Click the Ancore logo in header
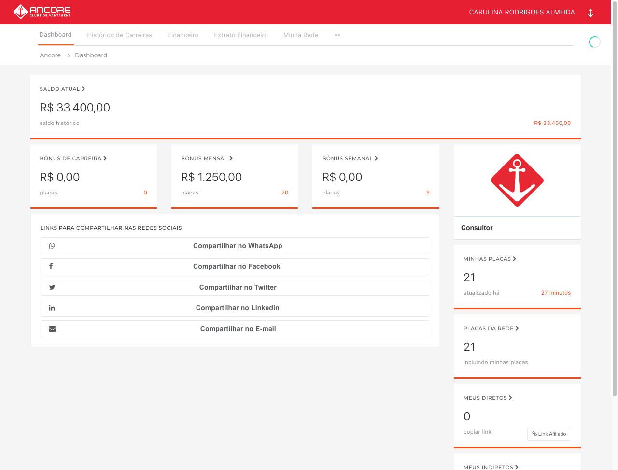Screen dimensions: 618x470 pos(42,12)
